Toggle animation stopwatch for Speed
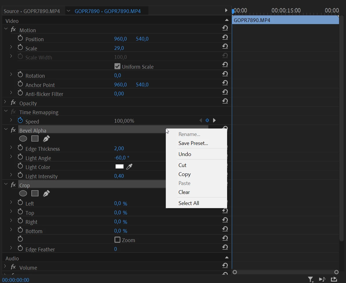Image resolution: width=346 pixels, height=283 pixels. pos(20,120)
